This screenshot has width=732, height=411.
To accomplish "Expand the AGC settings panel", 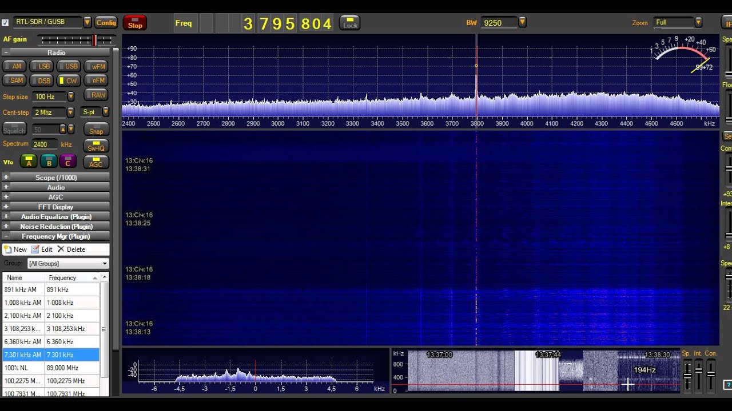I will pyautogui.click(x=6, y=197).
